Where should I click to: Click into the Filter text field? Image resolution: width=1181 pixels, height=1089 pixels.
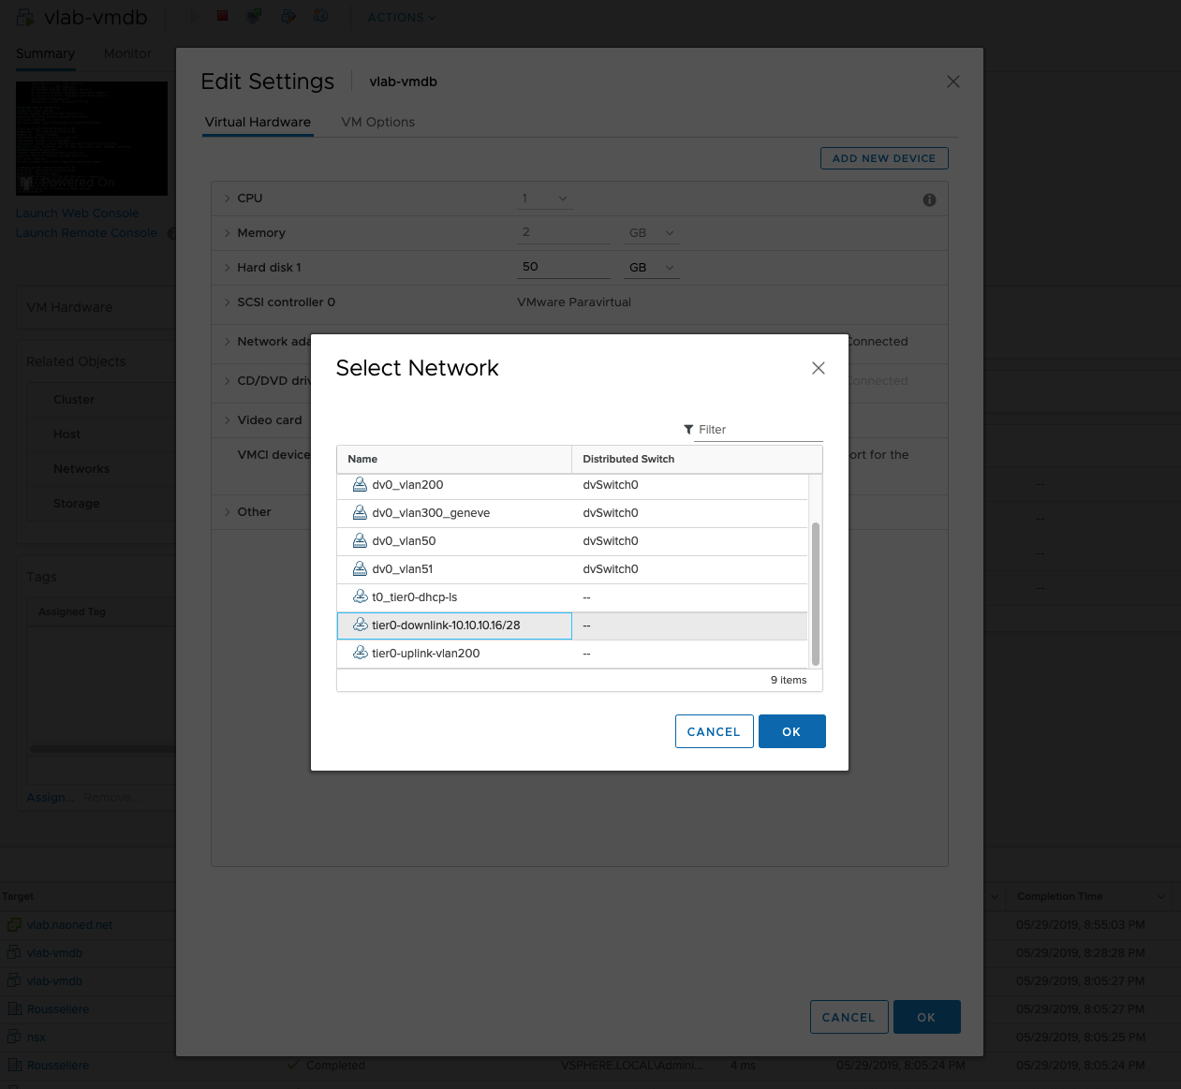[759, 430]
